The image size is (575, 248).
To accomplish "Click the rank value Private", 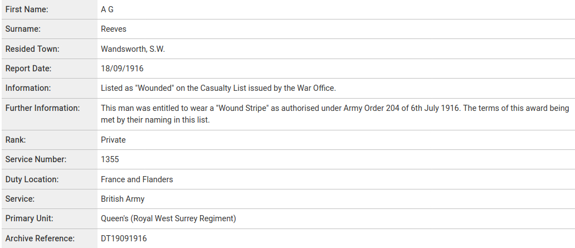I will (x=113, y=140).
